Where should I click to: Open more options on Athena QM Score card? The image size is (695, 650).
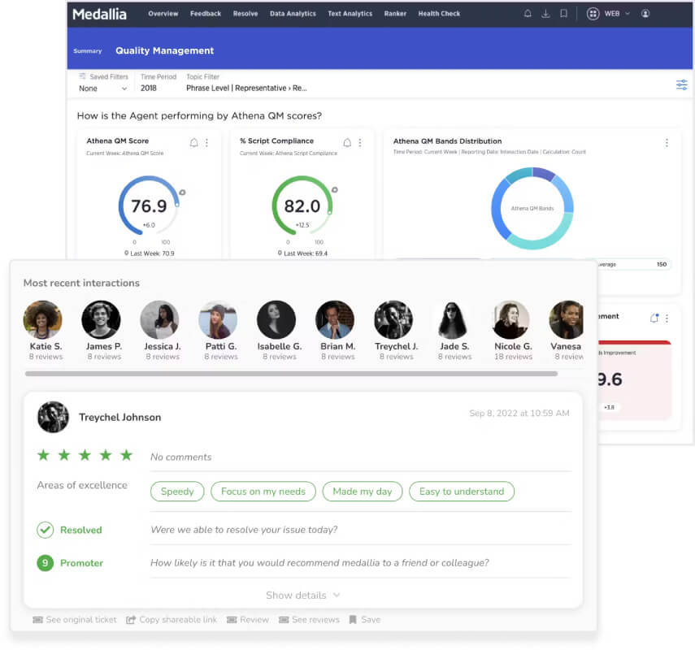tap(206, 143)
